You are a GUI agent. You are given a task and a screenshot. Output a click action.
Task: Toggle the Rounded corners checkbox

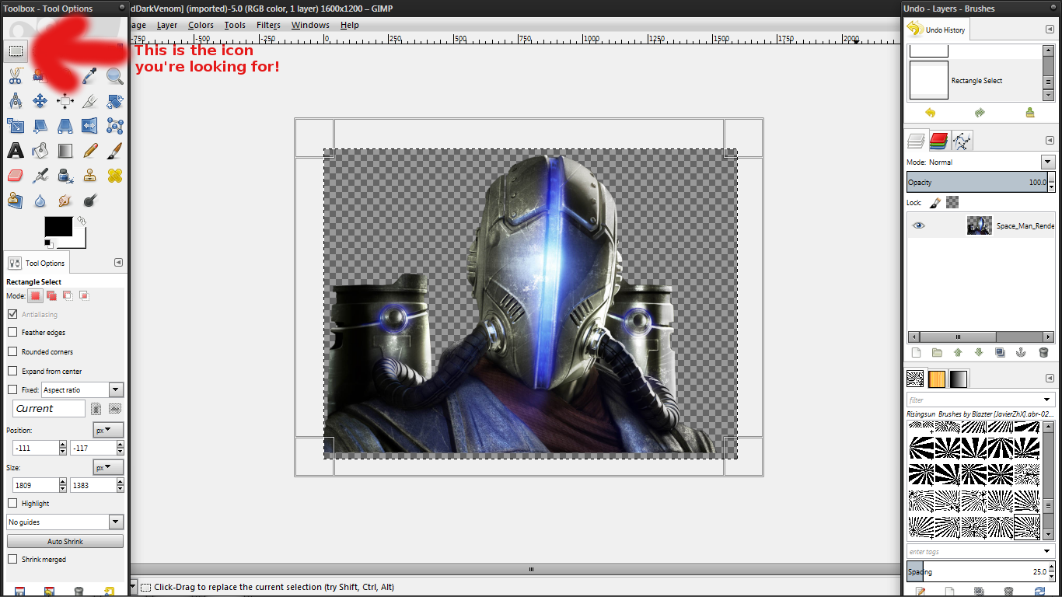[12, 351]
